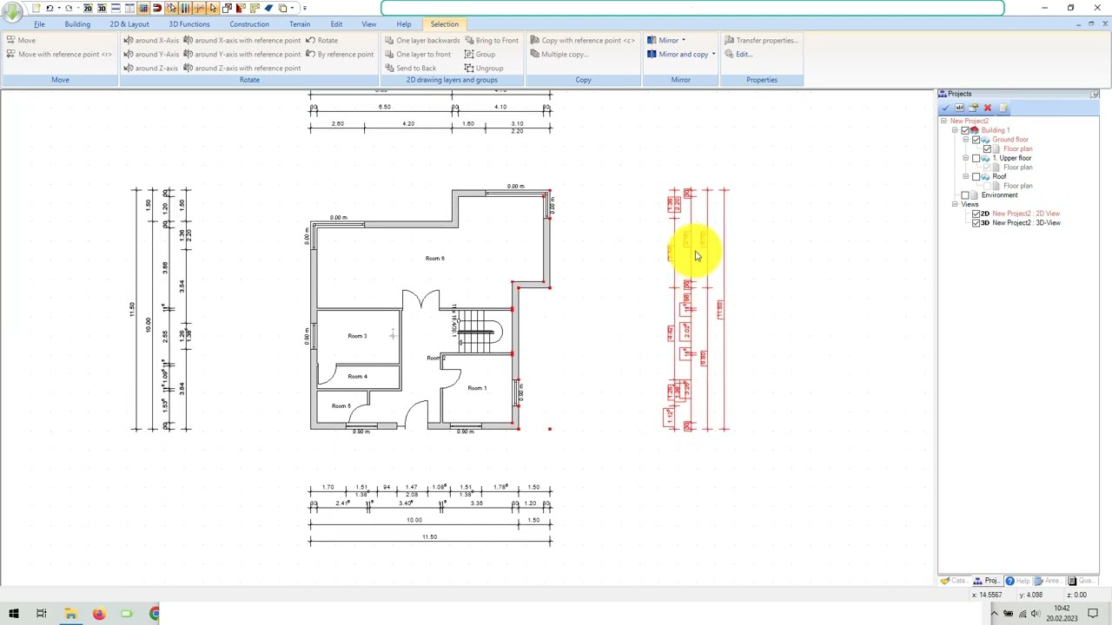Open Windows Start menu

point(14,614)
